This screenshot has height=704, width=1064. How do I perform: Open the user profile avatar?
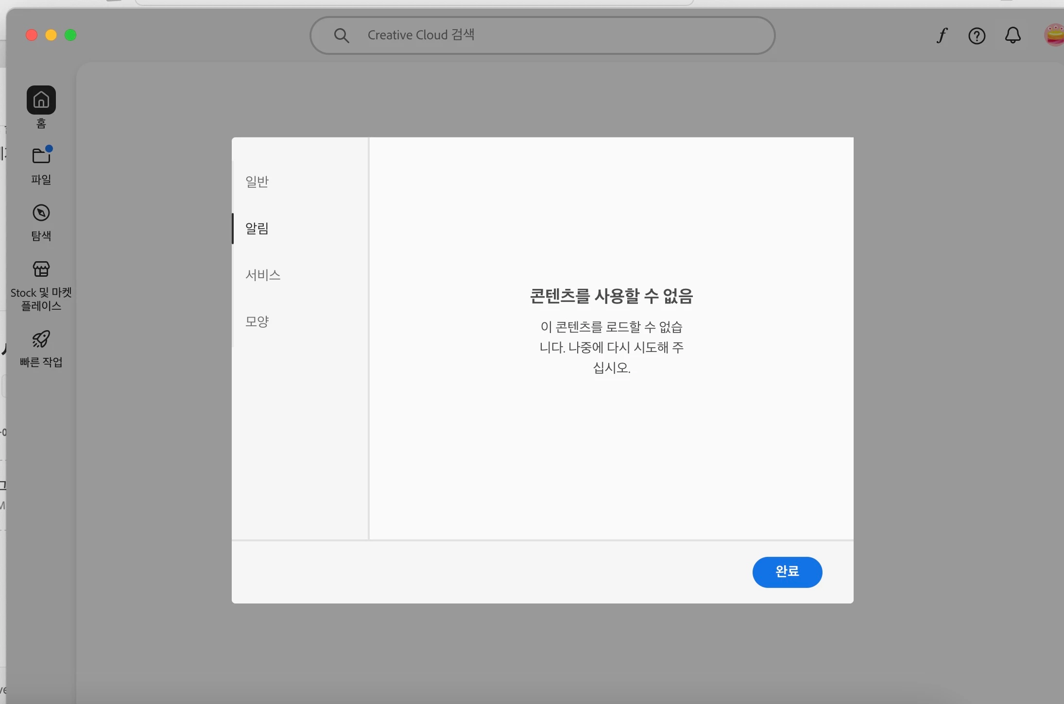click(x=1054, y=35)
